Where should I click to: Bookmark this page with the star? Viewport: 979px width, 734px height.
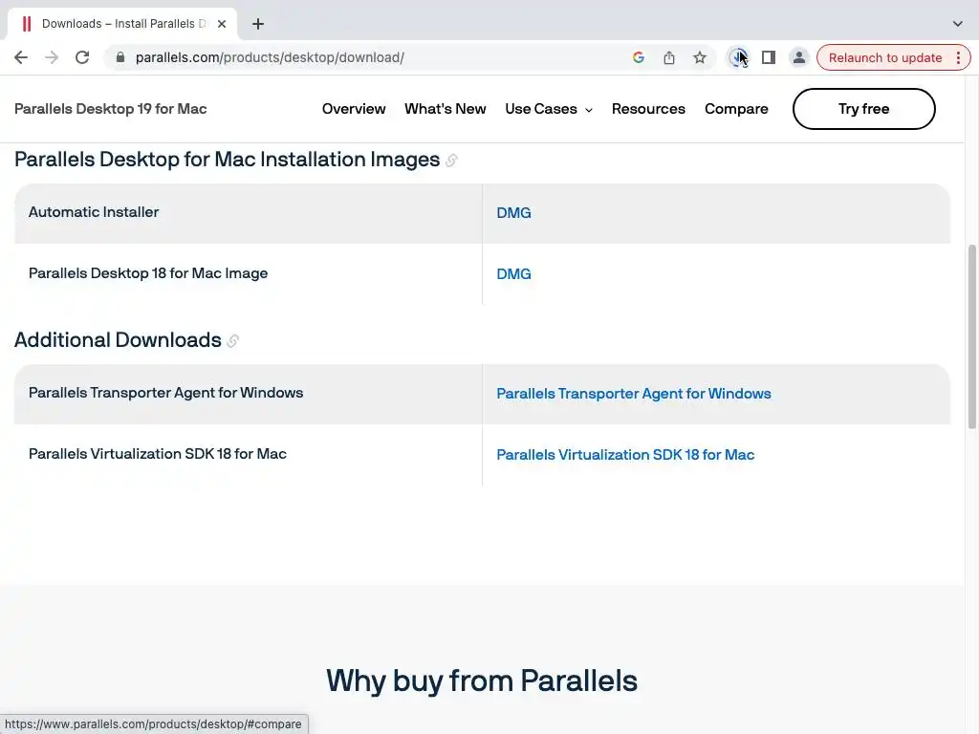click(700, 57)
